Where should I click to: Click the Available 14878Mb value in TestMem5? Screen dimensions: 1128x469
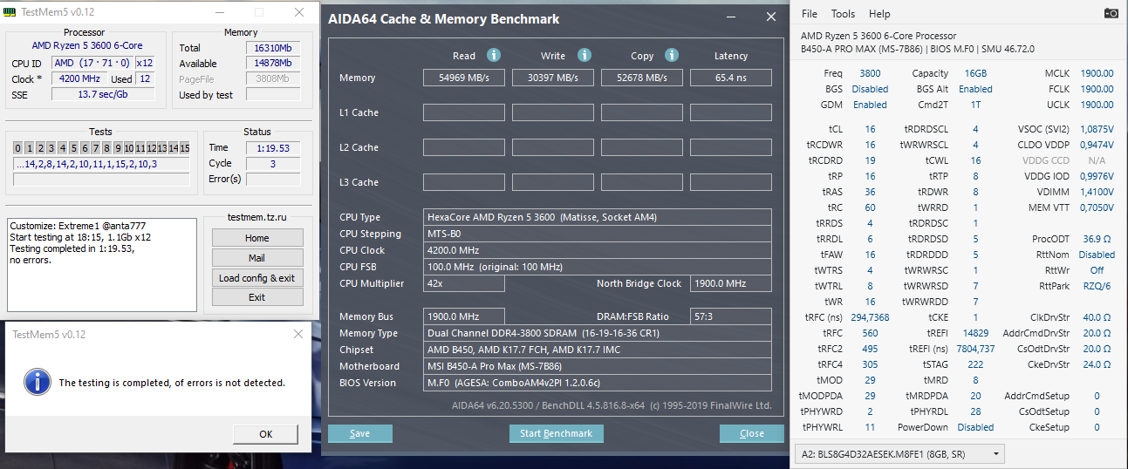click(x=272, y=64)
